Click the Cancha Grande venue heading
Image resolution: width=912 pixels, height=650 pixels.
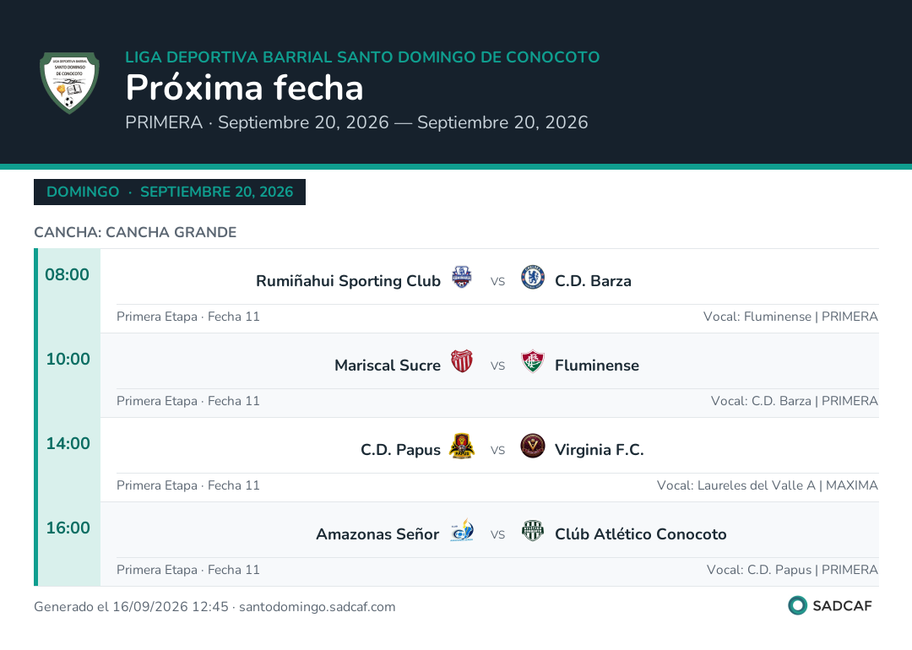click(135, 232)
